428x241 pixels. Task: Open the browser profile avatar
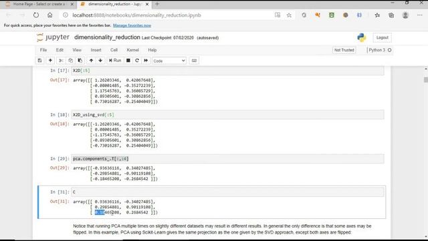405,15
